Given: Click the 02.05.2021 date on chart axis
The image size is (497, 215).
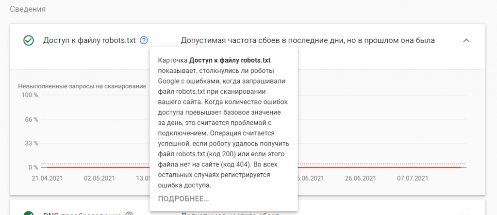Looking at the screenshot, I should point(99,178).
